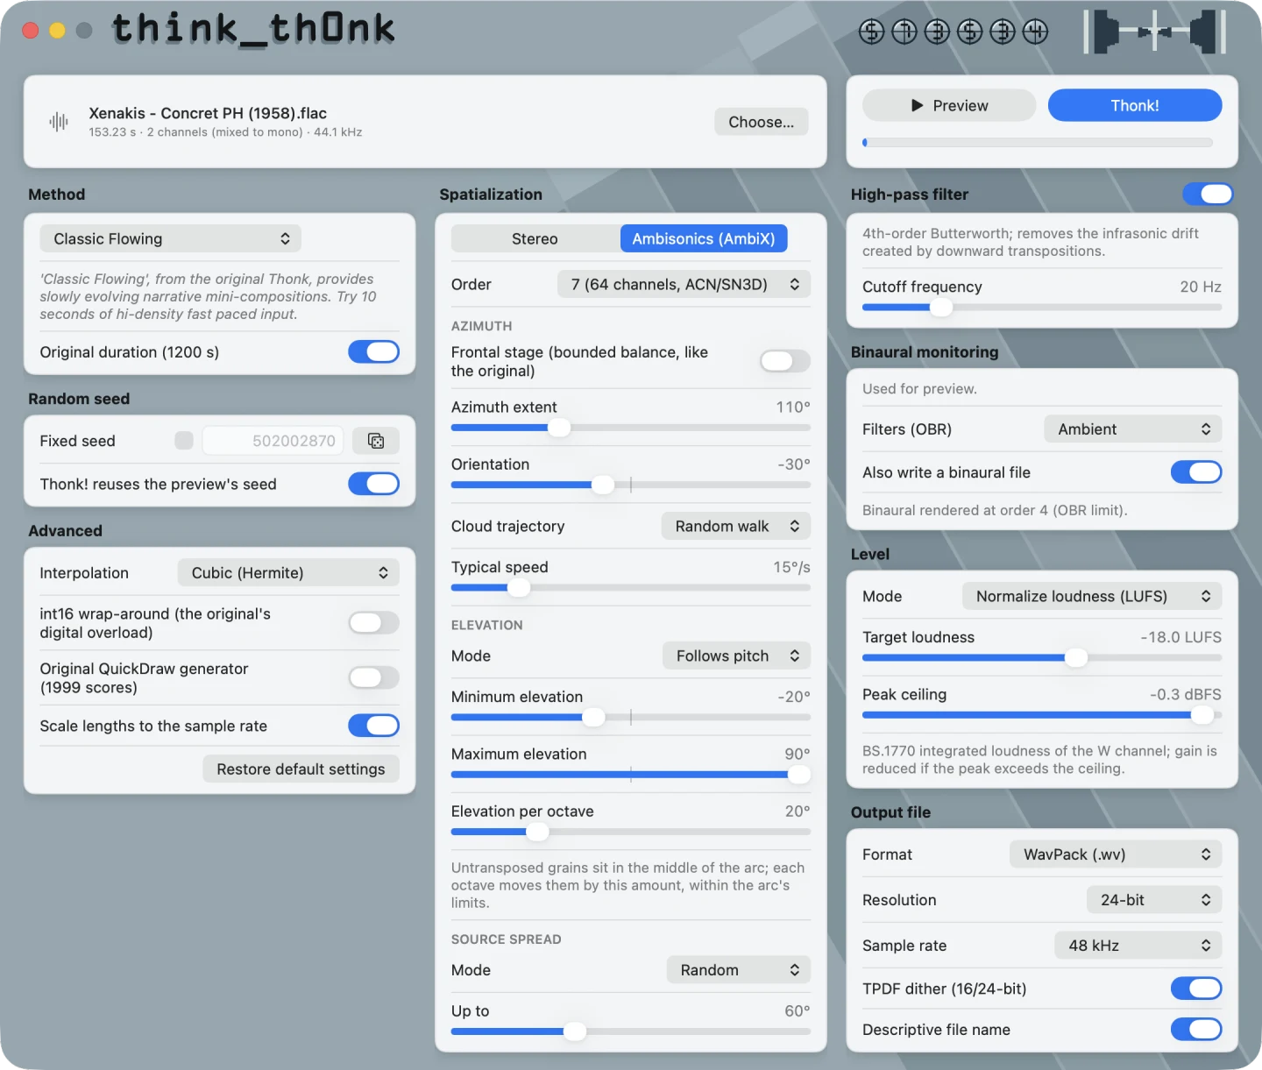1262x1070 pixels.
Task: Toggle Also write a binaural file
Action: [1196, 472]
